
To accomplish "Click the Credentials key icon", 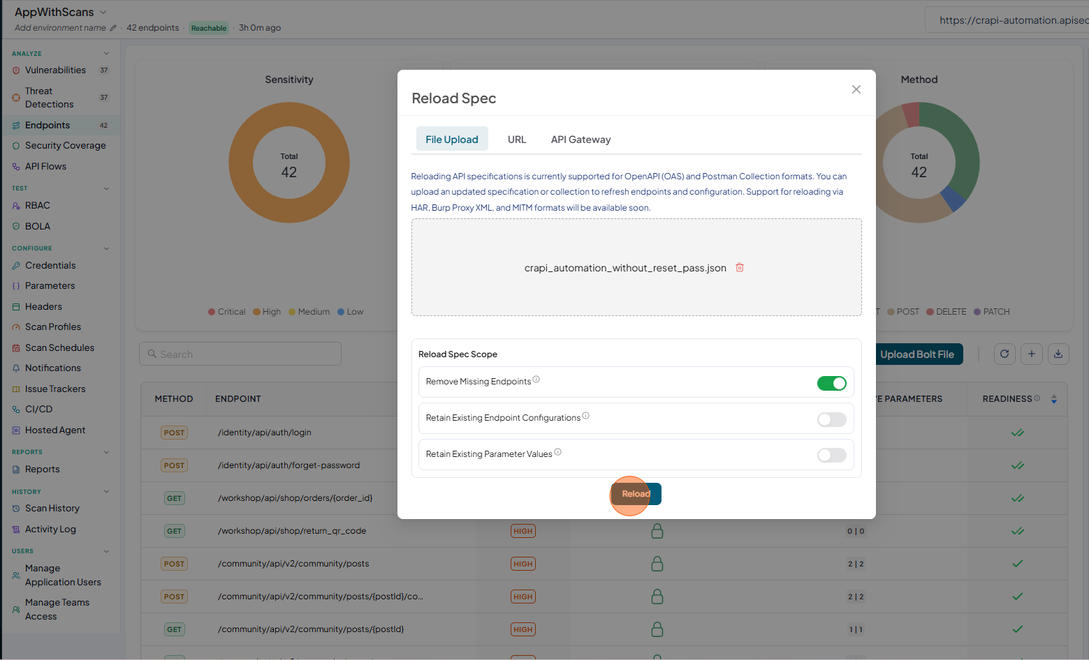I will (16, 266).
